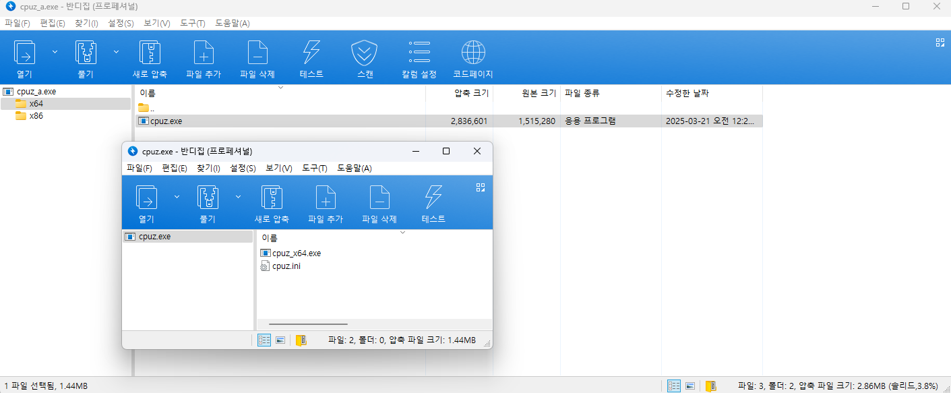
Task: Click Test (테스트) icon in cpuz.exe window
Action: 433,204
